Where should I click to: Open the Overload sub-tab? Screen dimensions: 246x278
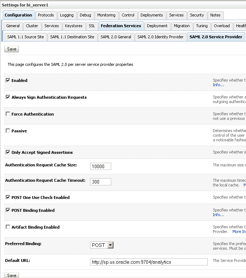(222, 26)
